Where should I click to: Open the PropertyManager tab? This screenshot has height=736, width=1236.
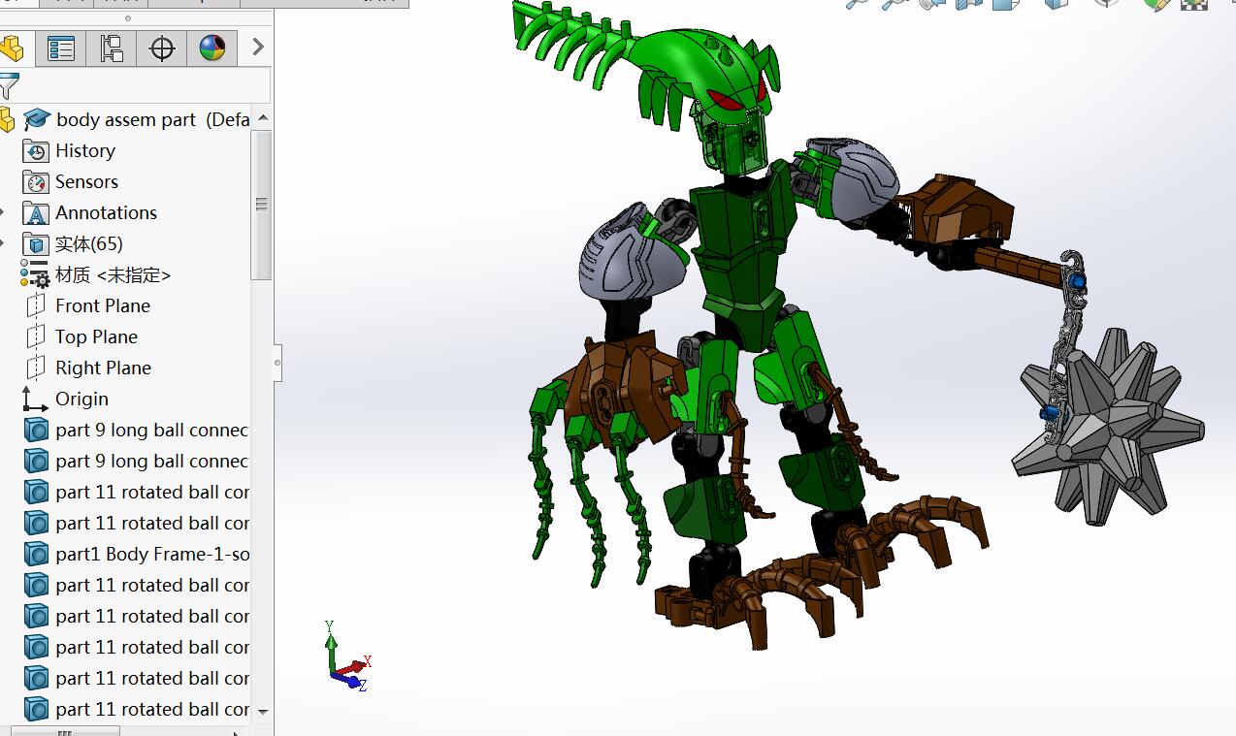61,48
